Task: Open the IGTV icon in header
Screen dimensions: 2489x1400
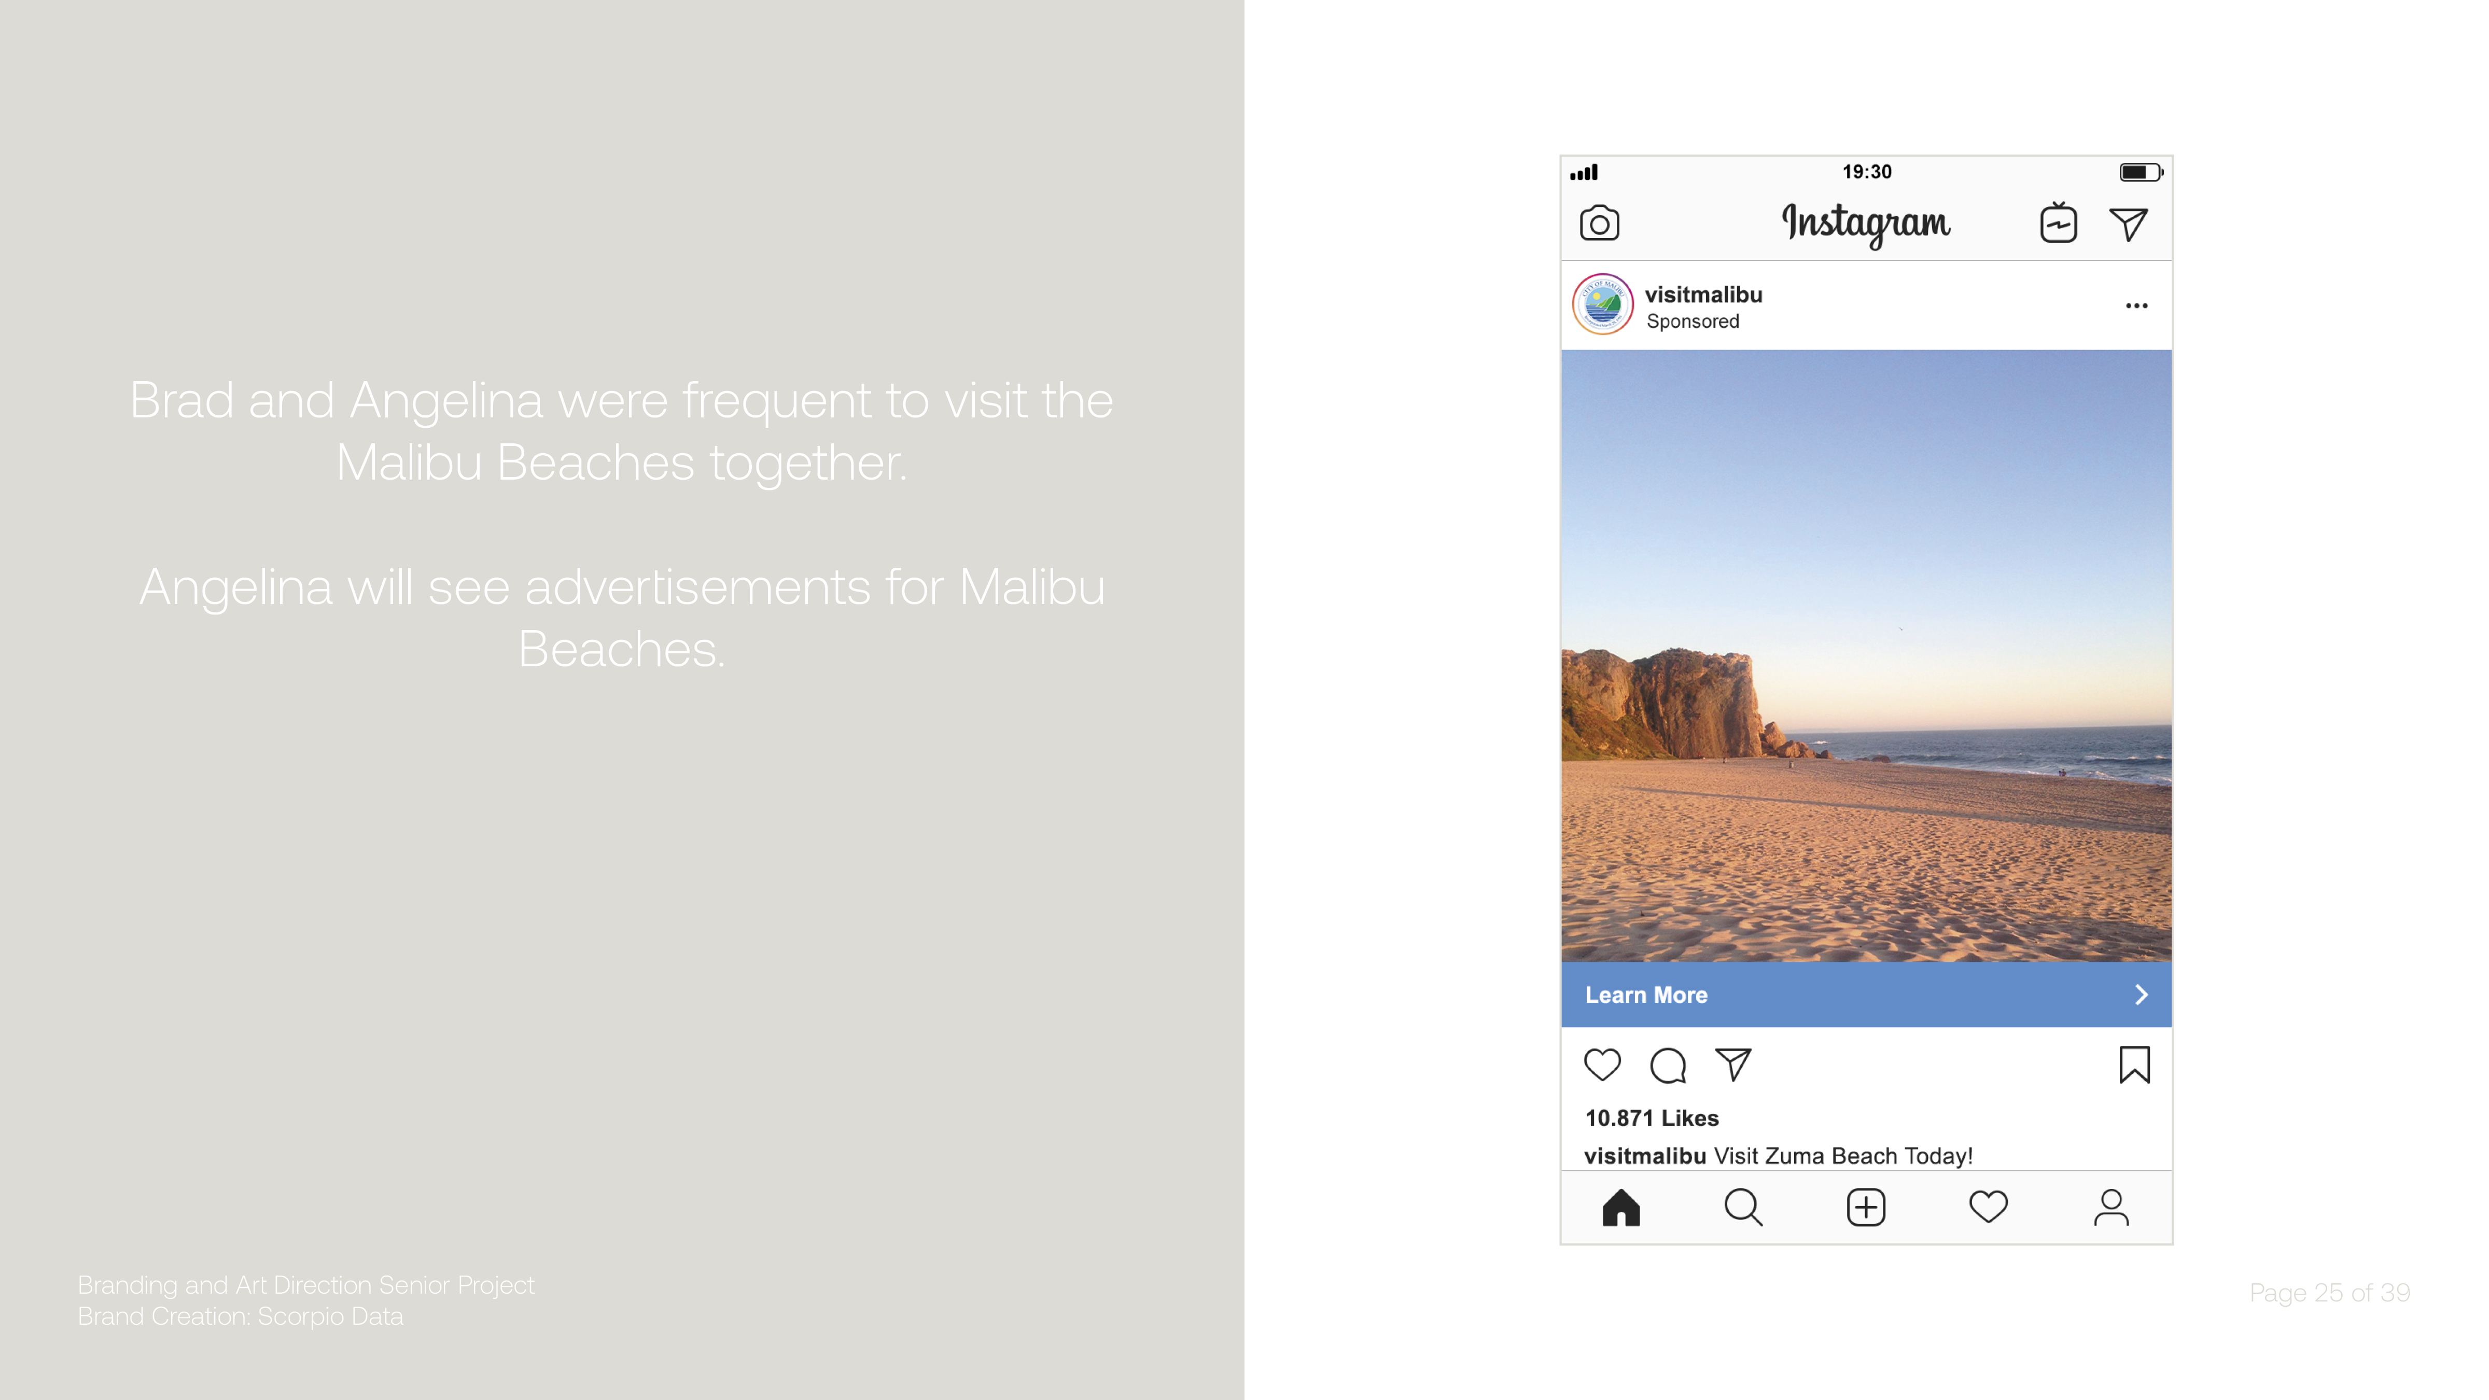Action: point(2058,222)
